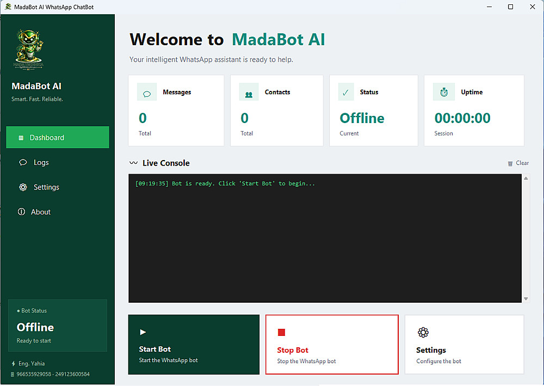The width and height of the screenshot is (544, 386).
Task: Click the Messages speech bubble icon
Action: (147, 94)
